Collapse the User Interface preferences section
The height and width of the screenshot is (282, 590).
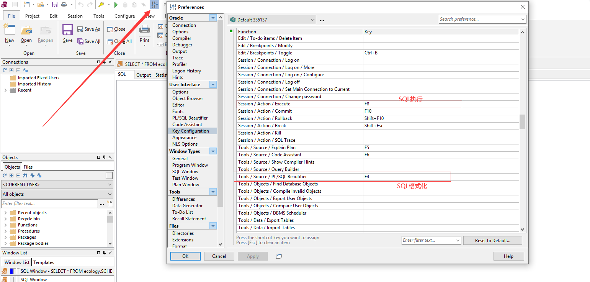point(213,85)
